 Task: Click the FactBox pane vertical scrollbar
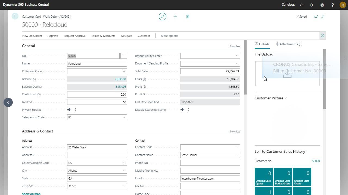point(324,79)
